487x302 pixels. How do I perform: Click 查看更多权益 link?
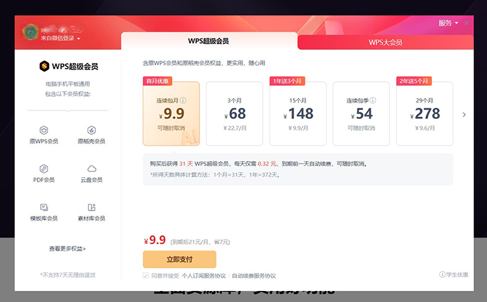coord(68,249)
